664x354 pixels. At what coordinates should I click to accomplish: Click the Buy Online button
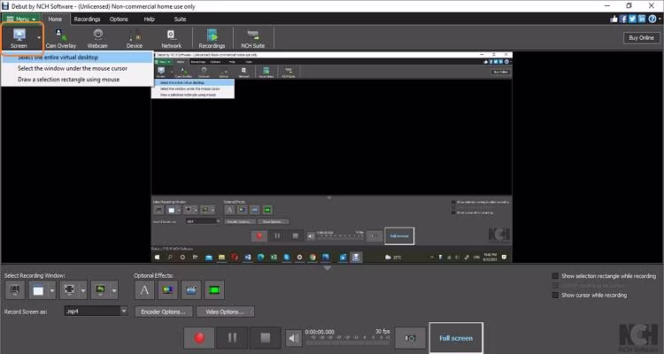pyautogui.click(x=641, y=38)
